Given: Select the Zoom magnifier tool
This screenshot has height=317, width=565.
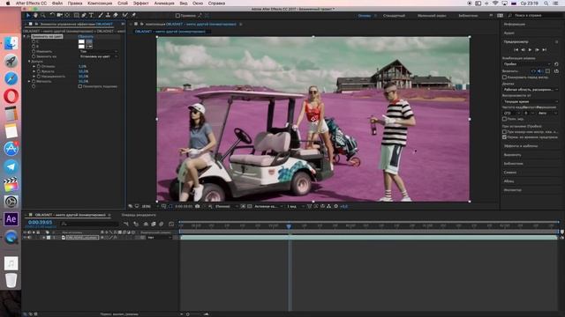Looking at the screenshot, I should coord(43,15).
